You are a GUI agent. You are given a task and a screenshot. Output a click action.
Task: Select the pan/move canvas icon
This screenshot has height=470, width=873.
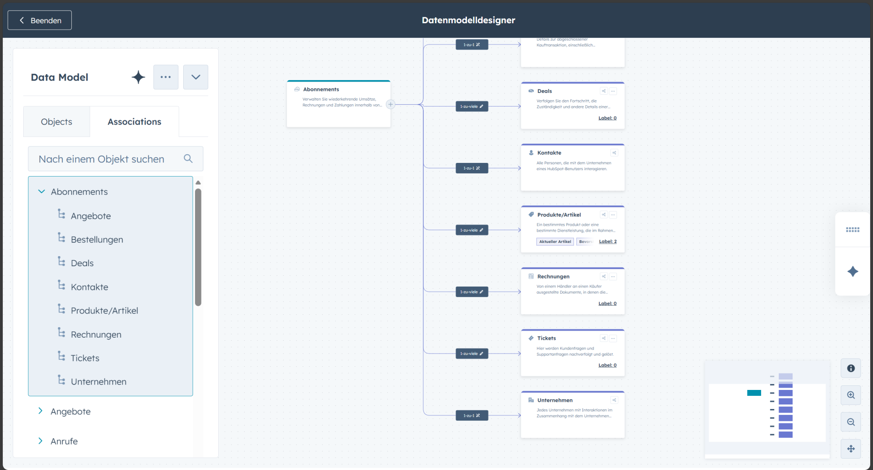[851, 449]
